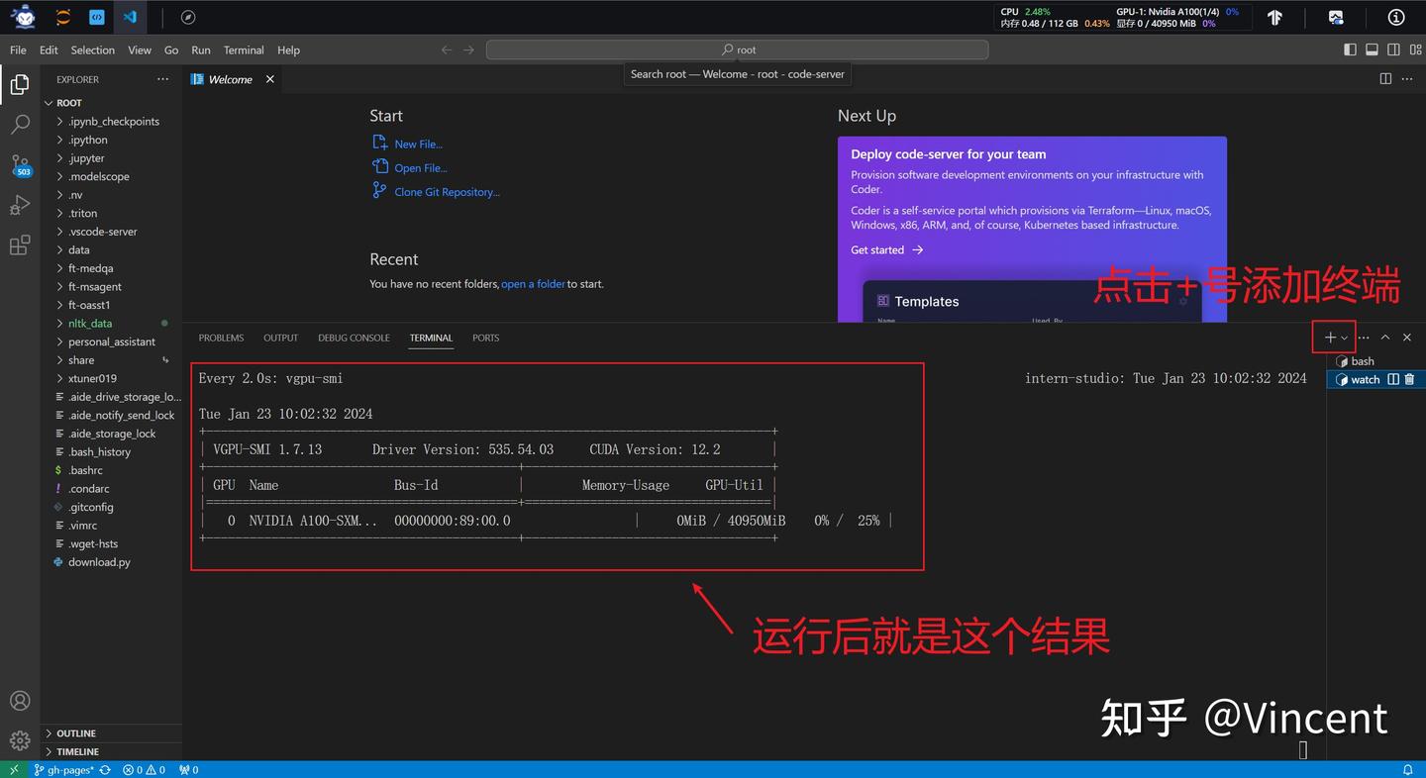This screenshot has width=1426, height=778.
Task: Go forward with the right arrow
Action: [x=468, y=49]
